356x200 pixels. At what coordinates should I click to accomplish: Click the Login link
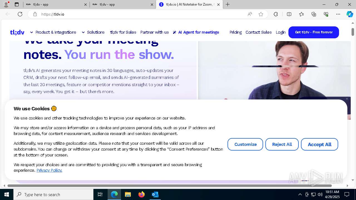coord(281,32)
